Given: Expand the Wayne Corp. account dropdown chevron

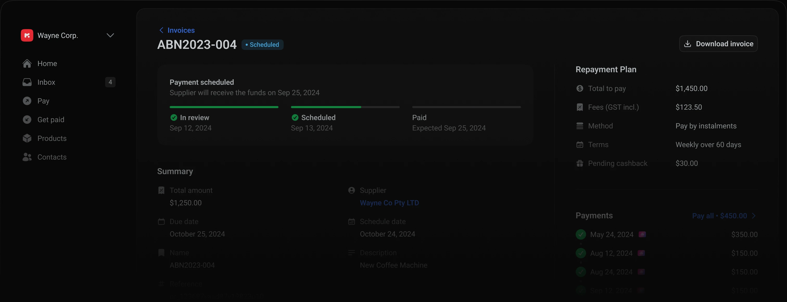Looking at the screenshot, I should coord(110,35).
